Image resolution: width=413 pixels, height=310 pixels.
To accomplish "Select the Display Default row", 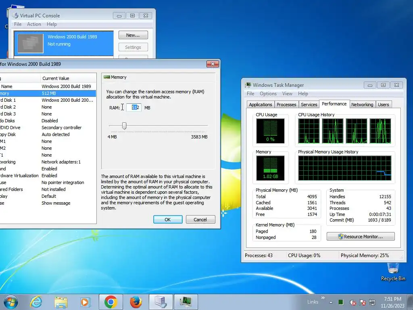I will (x=48, y=196).
